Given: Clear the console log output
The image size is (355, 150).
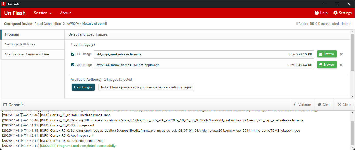Looking at the screenshot, I should pos(324,105).
